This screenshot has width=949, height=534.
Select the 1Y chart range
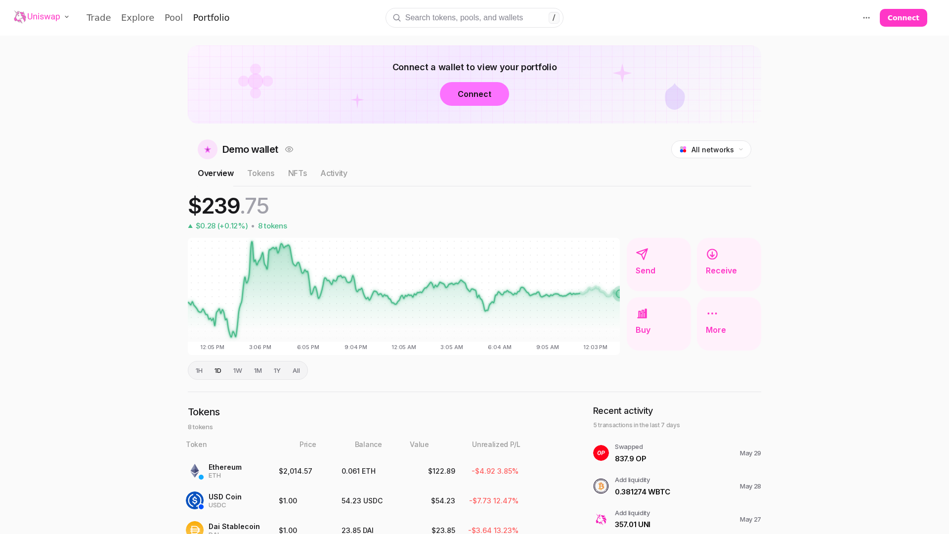[277, 370]
